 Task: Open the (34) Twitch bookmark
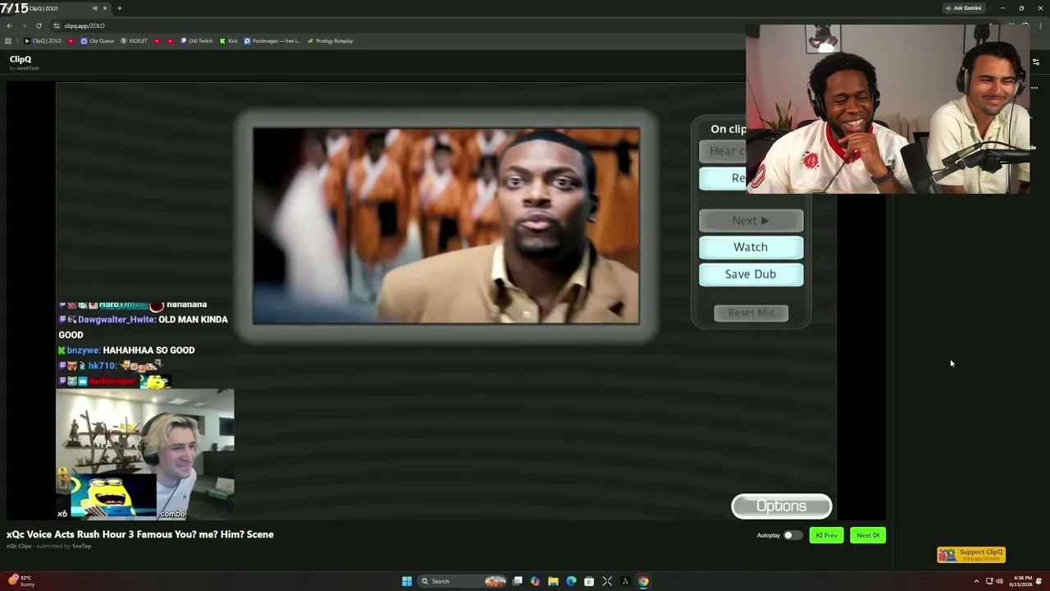pos(197,41)
